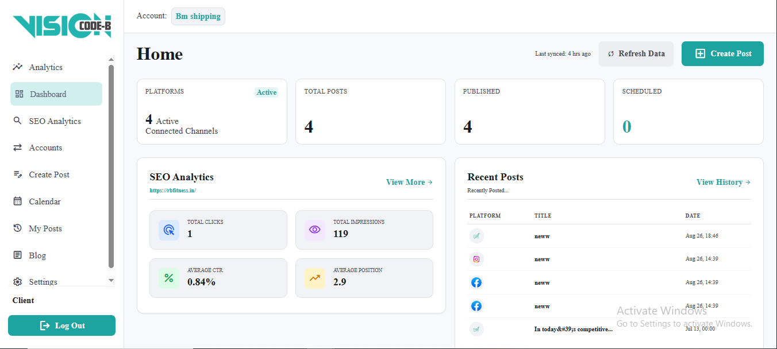Image resolution: width=777 pixels, height=349 pixels.
Task: Open the My Posts page
Action: (56, 228)
